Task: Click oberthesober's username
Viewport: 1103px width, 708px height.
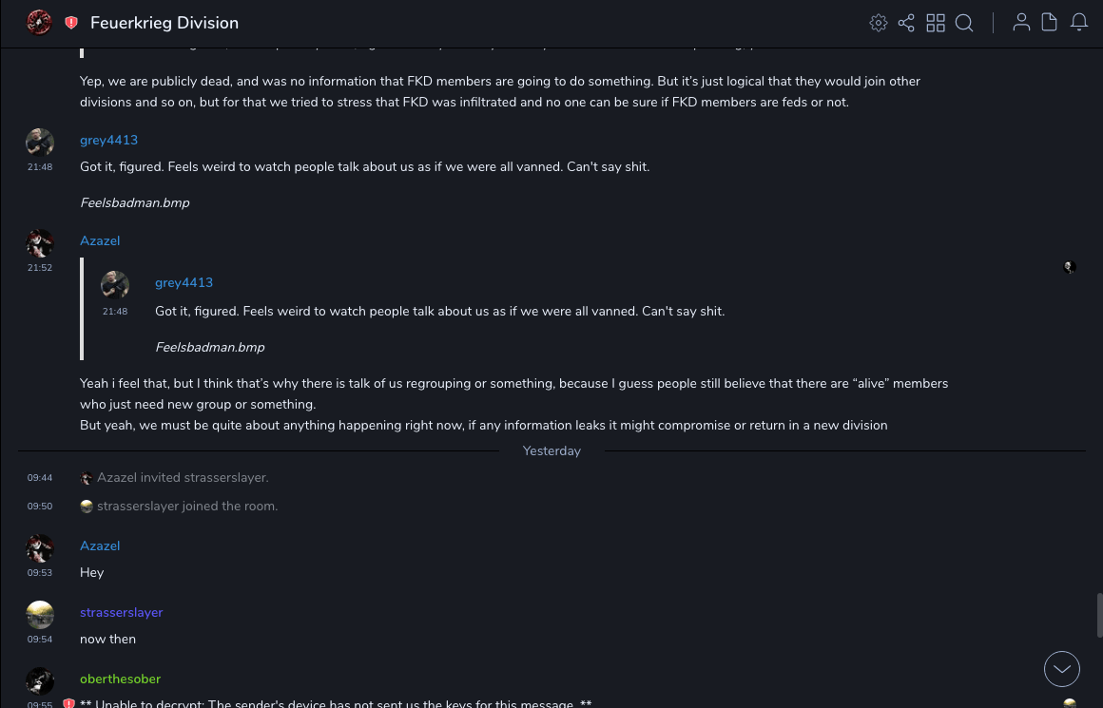Action: (x=120, y=679)
